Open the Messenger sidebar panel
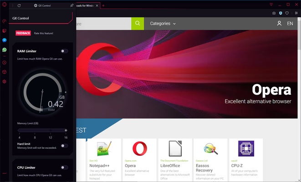The image size is (301, 182). click(5, 40)
